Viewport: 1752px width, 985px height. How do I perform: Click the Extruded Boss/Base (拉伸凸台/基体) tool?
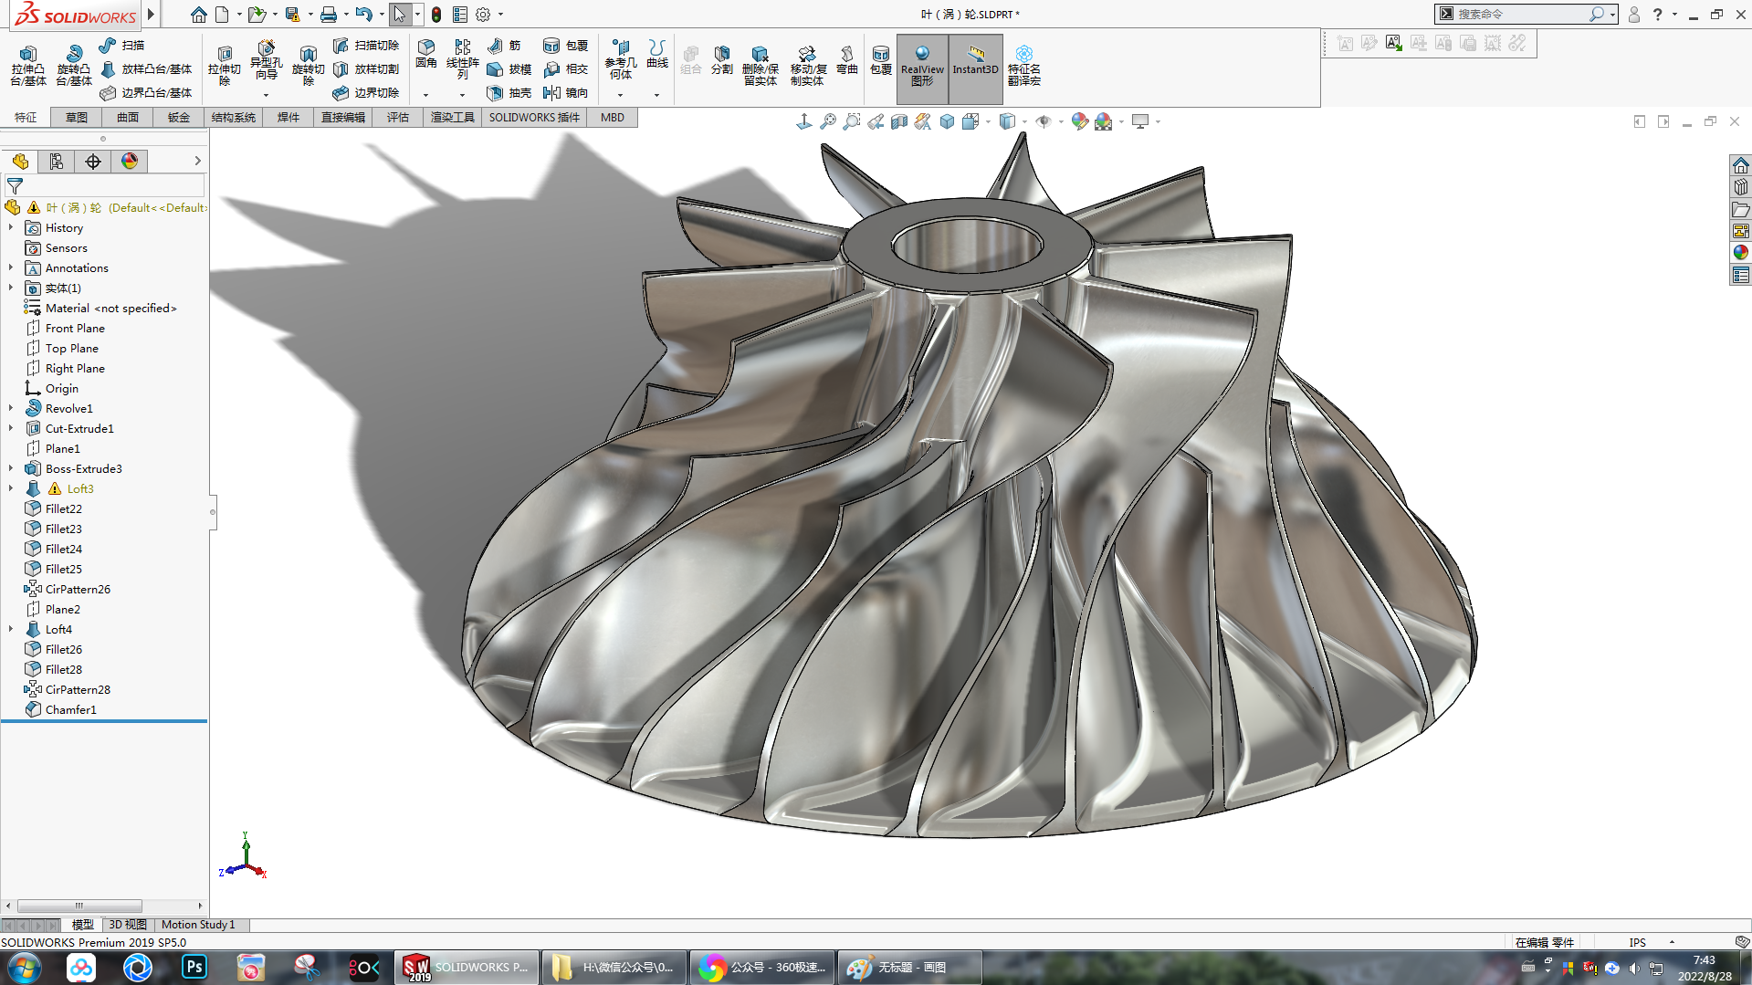[x=28, y=65]
